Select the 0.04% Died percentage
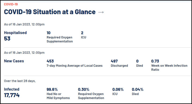 [137, 90]
